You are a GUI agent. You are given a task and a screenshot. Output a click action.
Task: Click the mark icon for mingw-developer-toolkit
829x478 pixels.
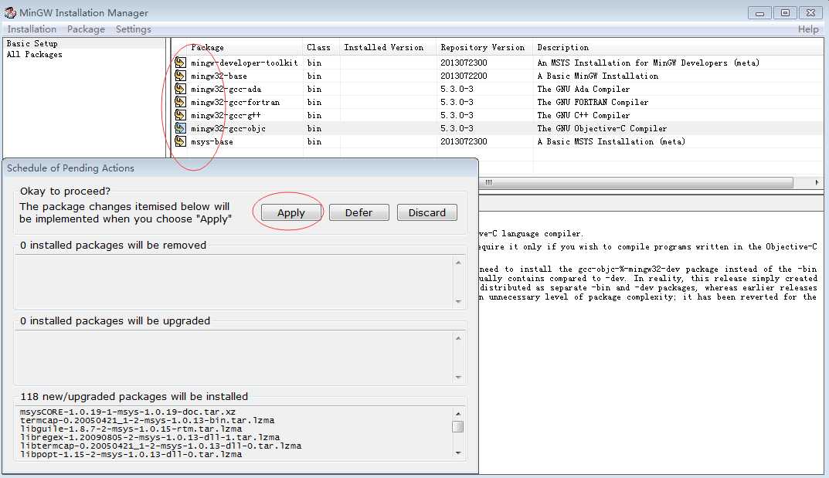pyautogui.click(x=180, y=63)
